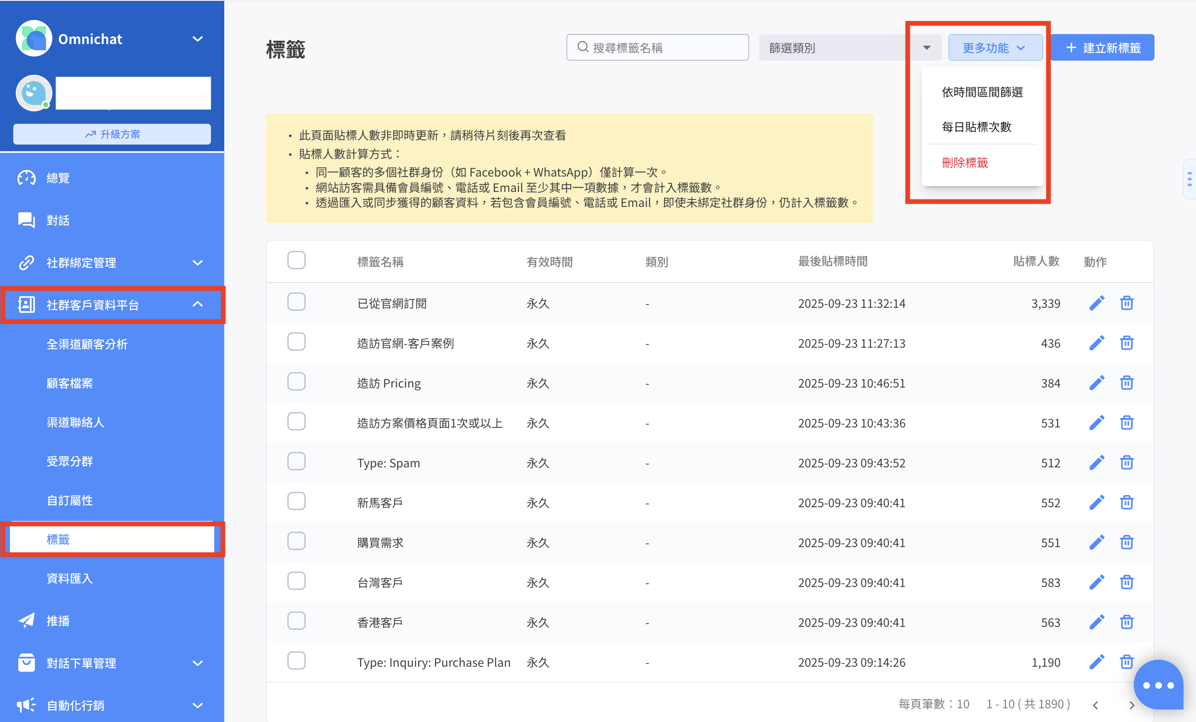
Task: Click 建立新標籤 button
Action: pyautogui.click(x=1102, y=48)
